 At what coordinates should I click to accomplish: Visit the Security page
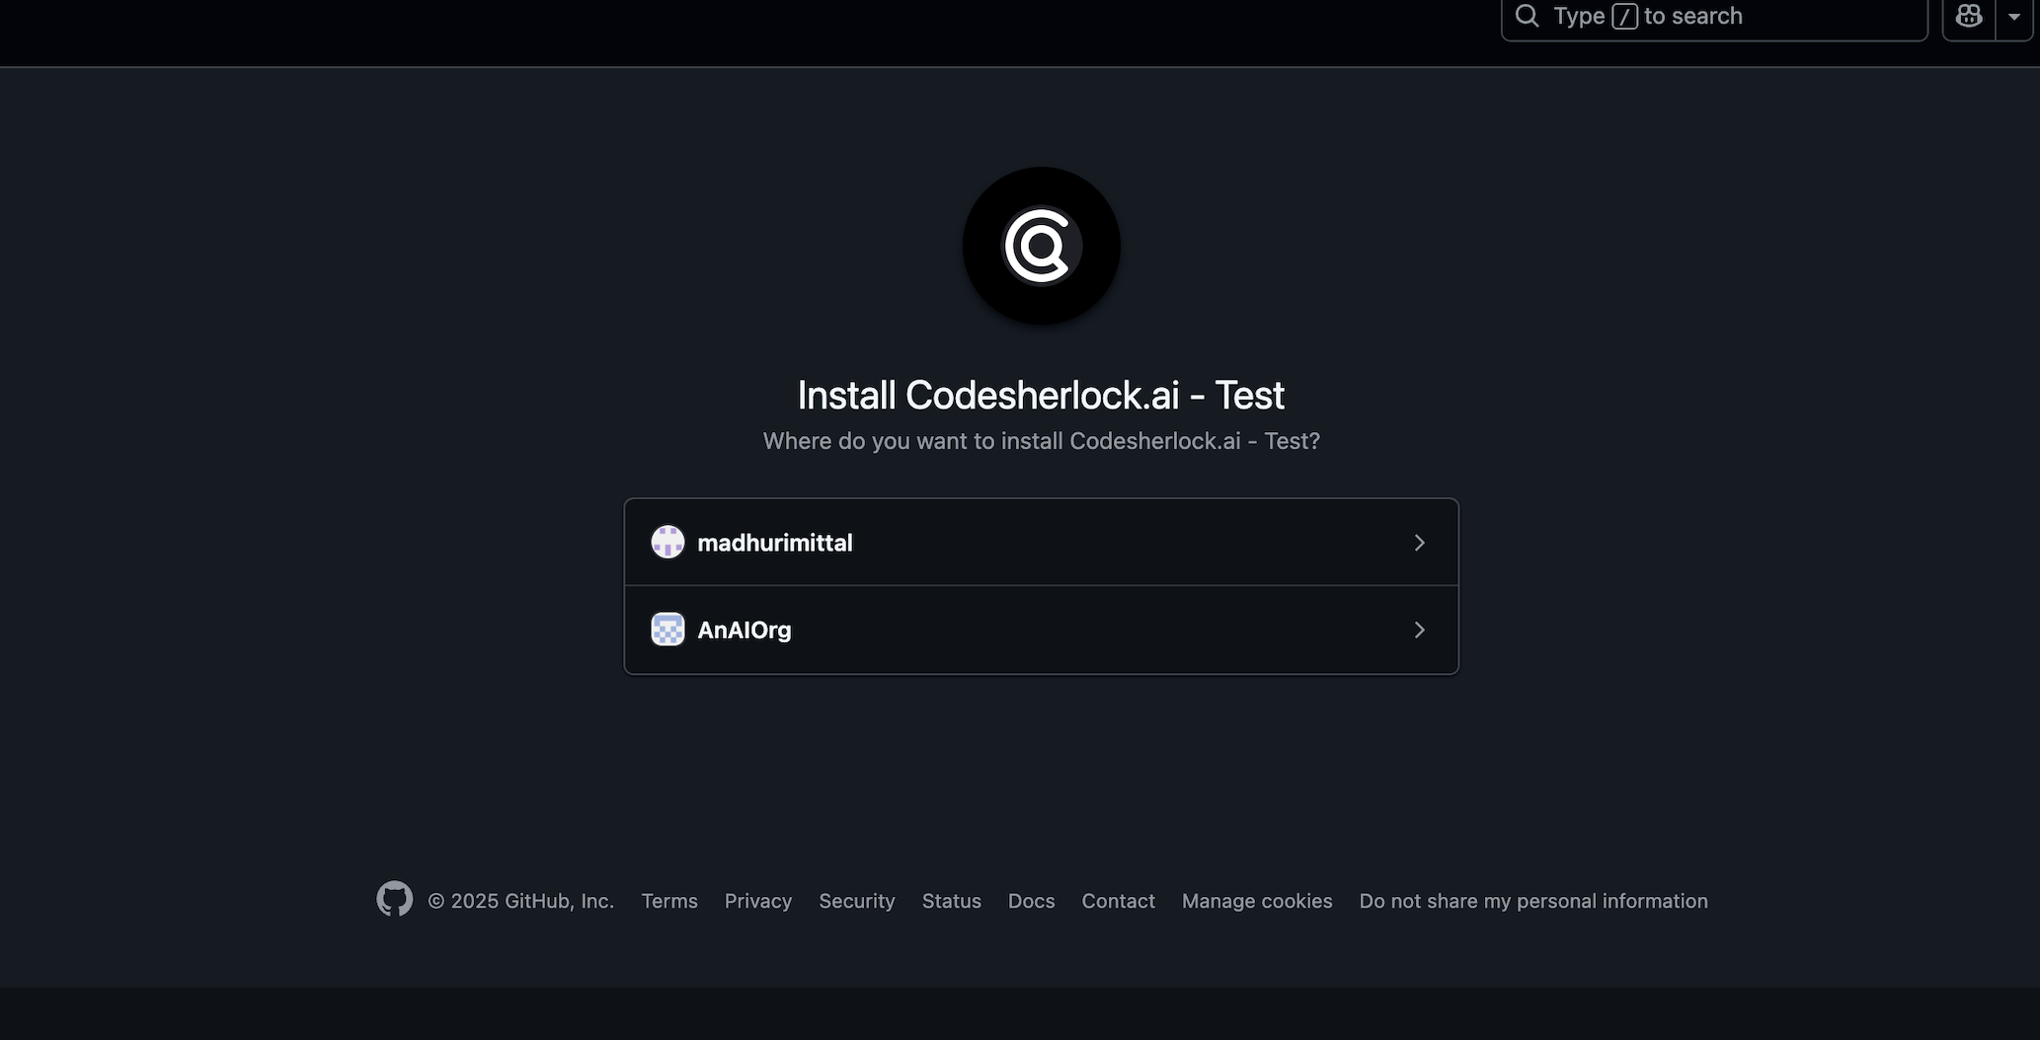tap(856, 900)
